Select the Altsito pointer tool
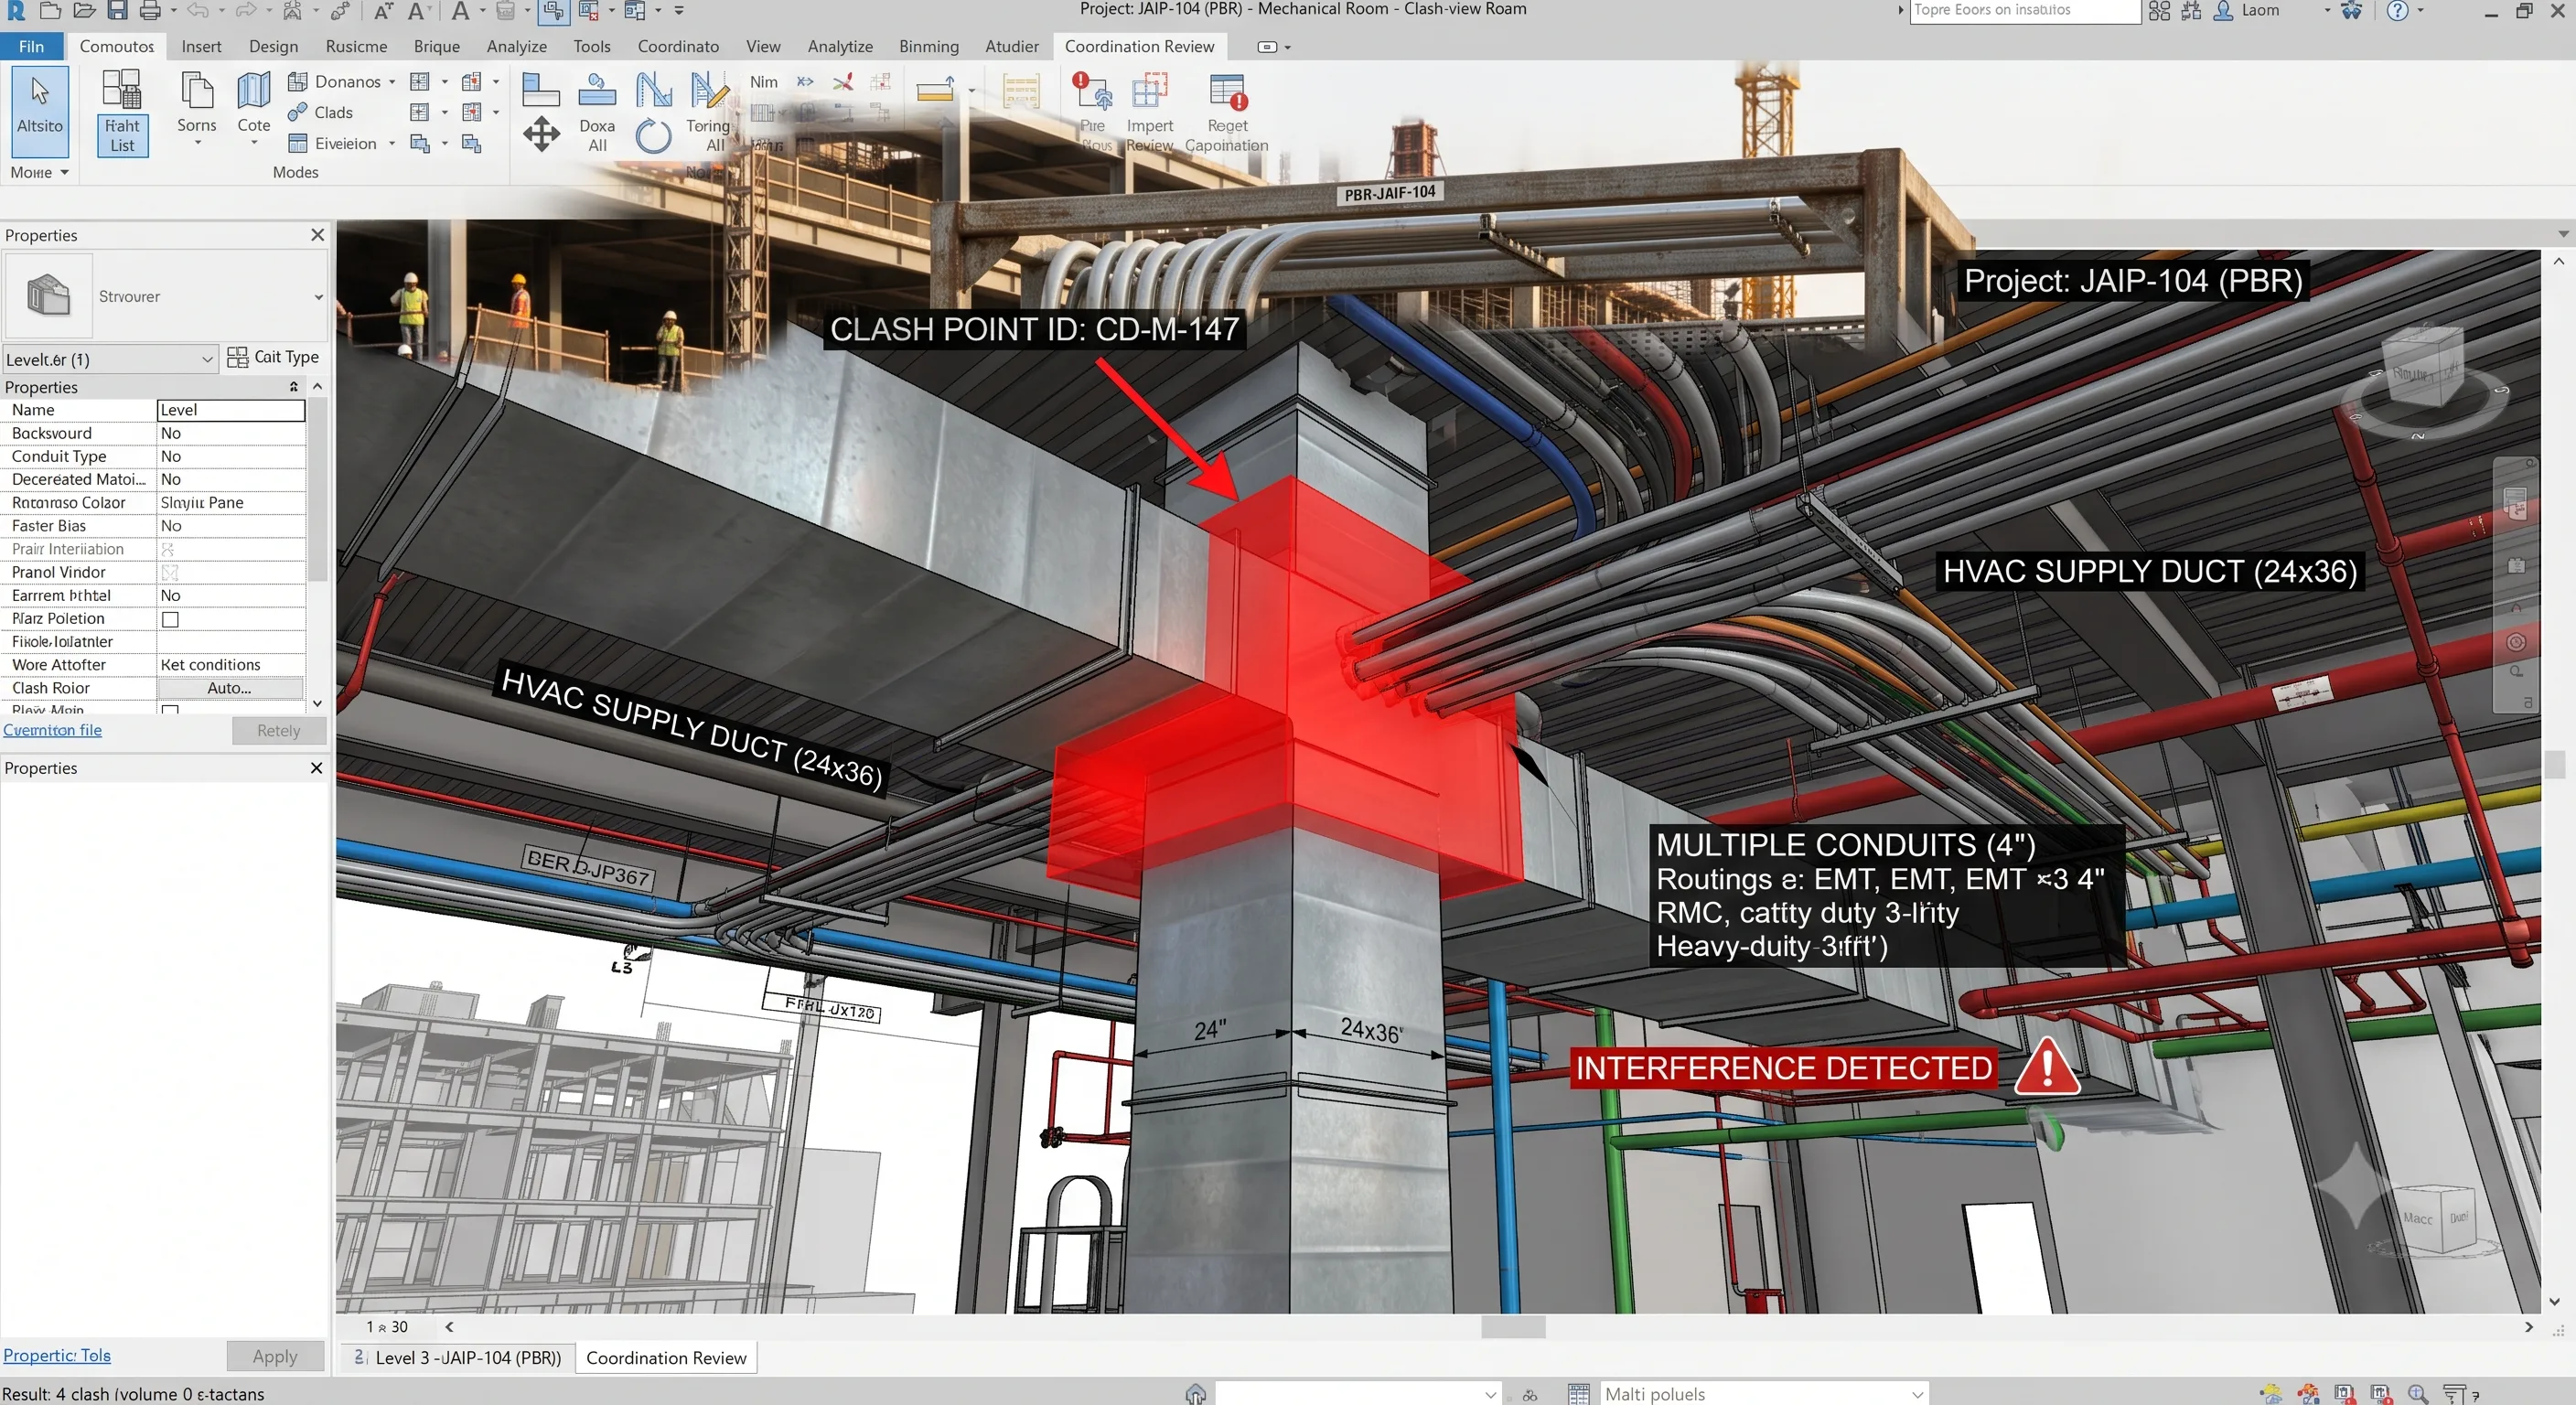This screenshot has width=2576, height=1405. pyautogui.click(x=40, y=111)
